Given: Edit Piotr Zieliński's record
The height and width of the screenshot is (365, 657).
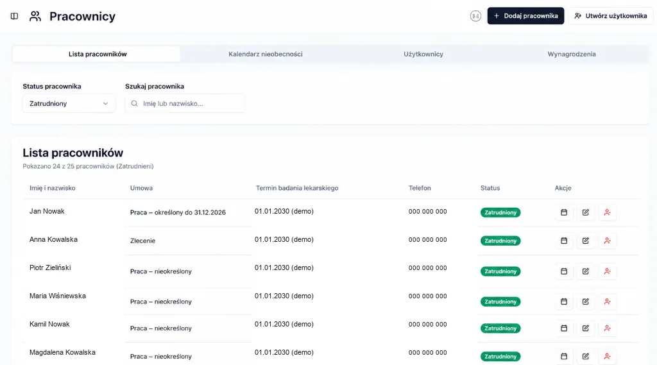Looking at the screenshot, I should pos(585,271).
